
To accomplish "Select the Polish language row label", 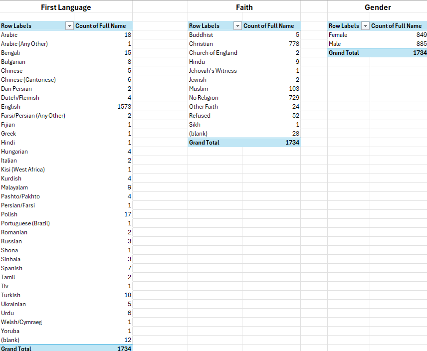I will coord(9,214).
